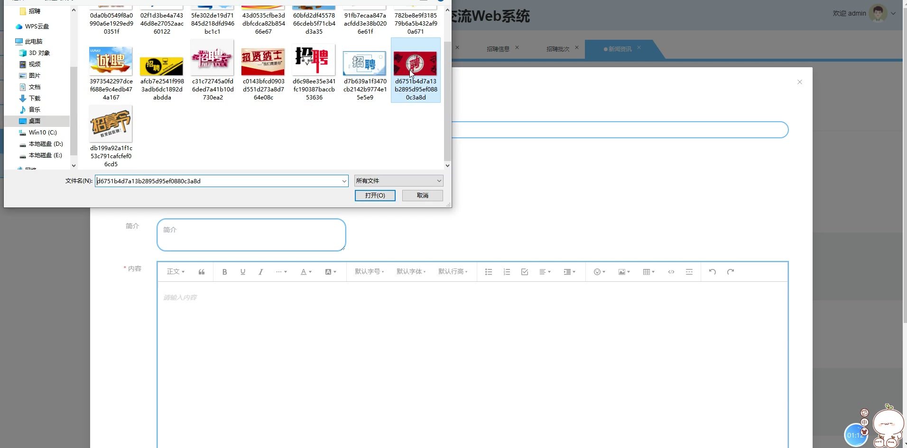
Task: Click the 打开(O) button in file dialog
Action: tap(375, 196)
